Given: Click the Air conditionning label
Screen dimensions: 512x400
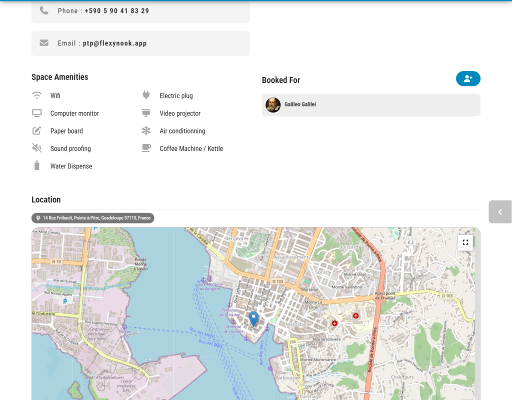Looking at the screenshot, I should [182, 131].
